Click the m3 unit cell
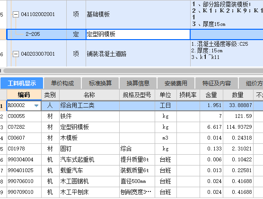This screenshot has width=263, height=199. pos(166,138)
